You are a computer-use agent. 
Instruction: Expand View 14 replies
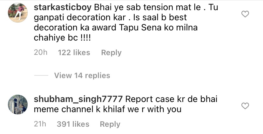pyautogui.click(x=82, y=75)
